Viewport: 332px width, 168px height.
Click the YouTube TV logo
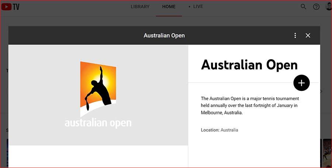pos(10,7)
